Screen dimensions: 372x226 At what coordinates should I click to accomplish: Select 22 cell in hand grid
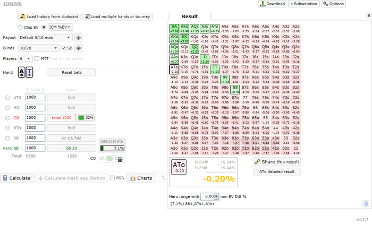point(296,151)
